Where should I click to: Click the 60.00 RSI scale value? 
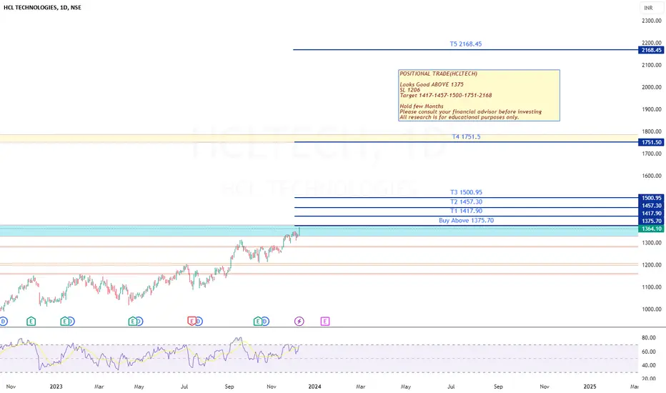pos(649,352)
